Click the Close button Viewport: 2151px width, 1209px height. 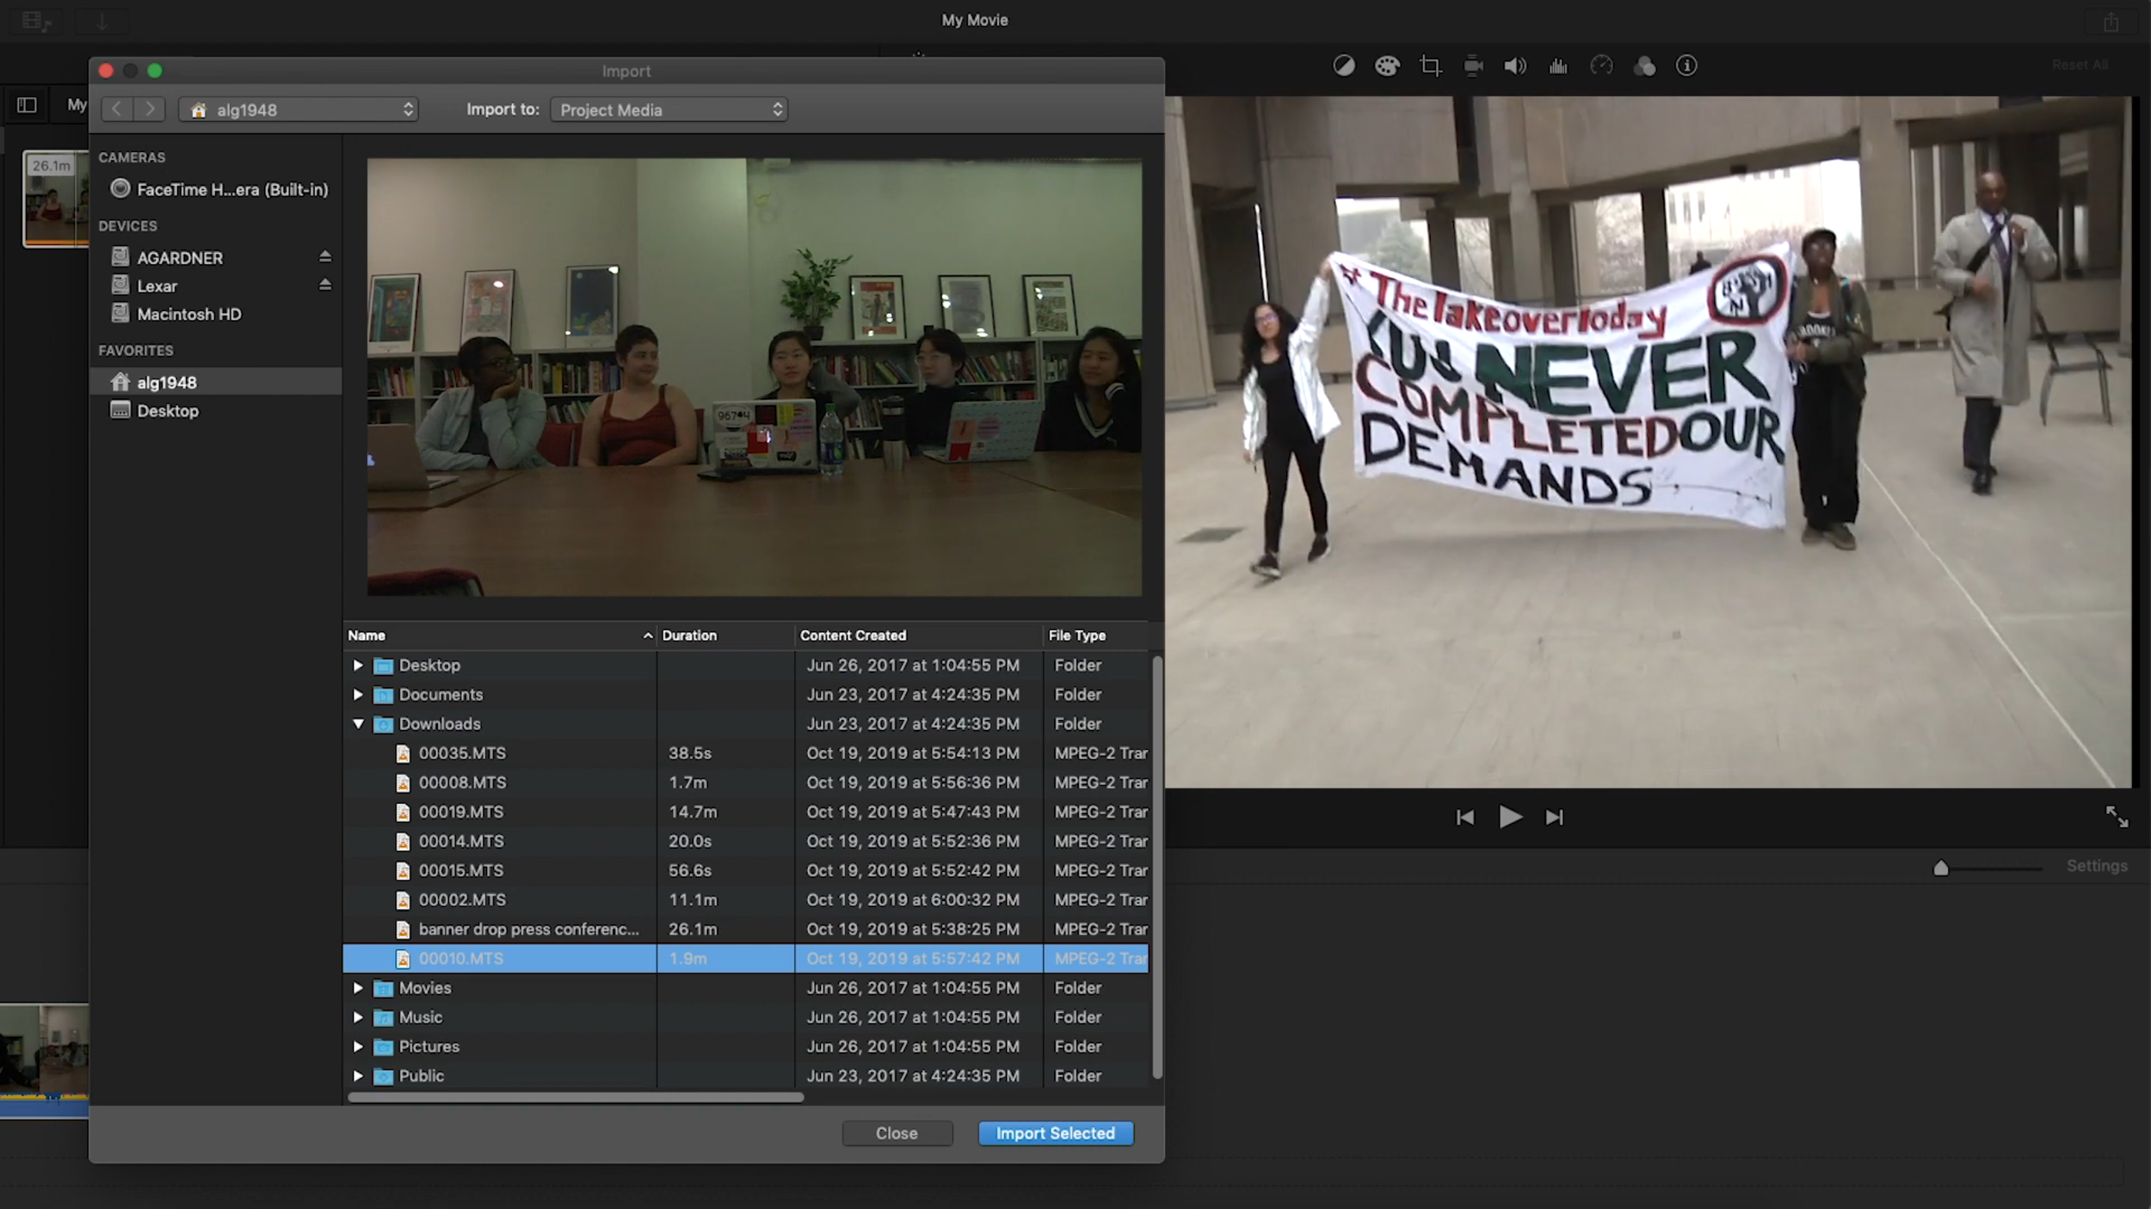(x=897, y=1133)
